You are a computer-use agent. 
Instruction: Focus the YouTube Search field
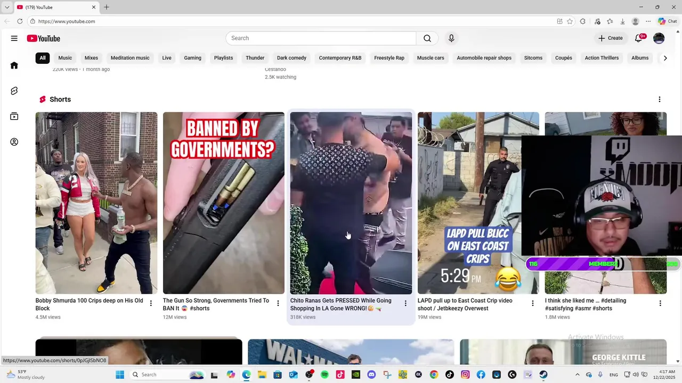pyautogui.click(x=321, y=38)
